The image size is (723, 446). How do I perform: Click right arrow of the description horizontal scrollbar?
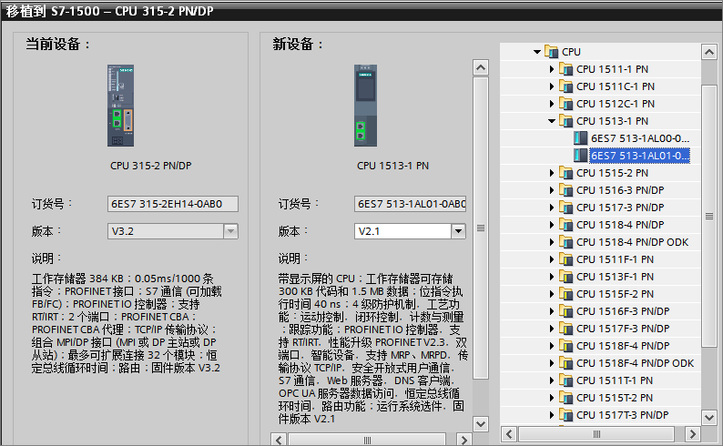463,440
